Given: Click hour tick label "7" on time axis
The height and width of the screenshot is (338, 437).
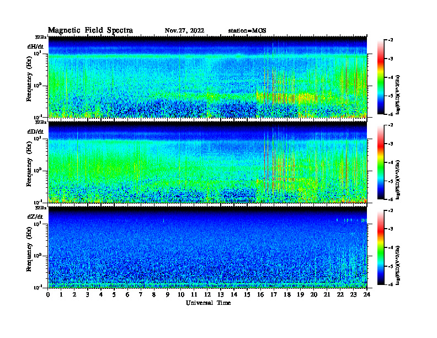Looking at the screenshot, I should (141, 295).
